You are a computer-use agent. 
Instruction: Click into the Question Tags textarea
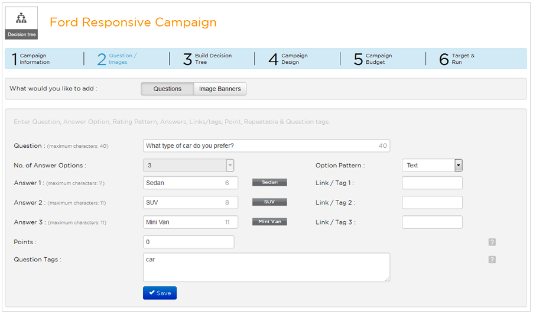(x=266, y=267)
